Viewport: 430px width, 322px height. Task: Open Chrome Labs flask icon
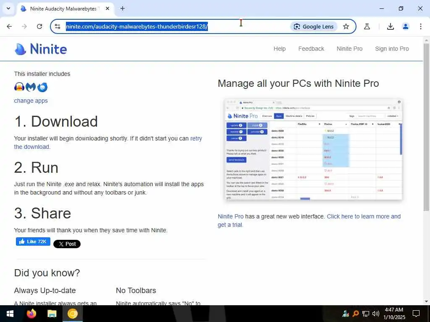[x=367, y=26]
